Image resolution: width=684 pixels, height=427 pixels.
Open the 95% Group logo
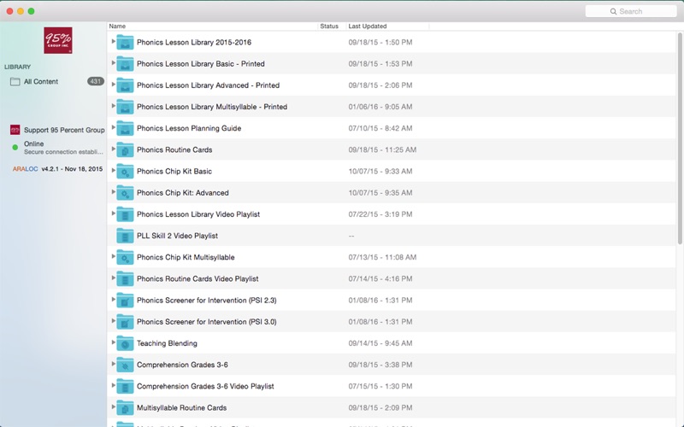58,40
